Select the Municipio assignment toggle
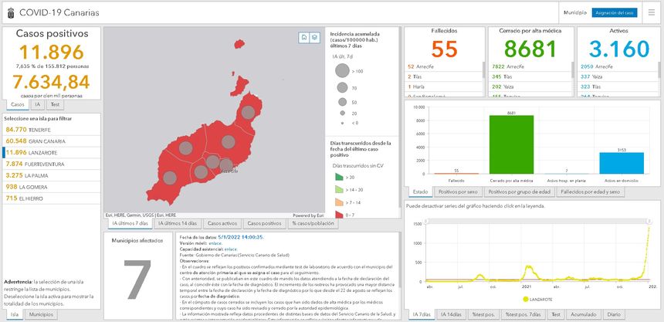The height and width of the screenshot is (322, 664). pyautogui.click(x=575, y=13)
